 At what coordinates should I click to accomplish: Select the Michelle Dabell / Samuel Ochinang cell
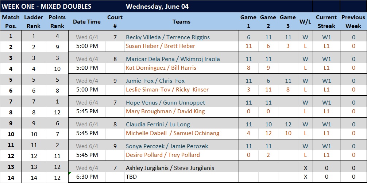pos(181,133)
